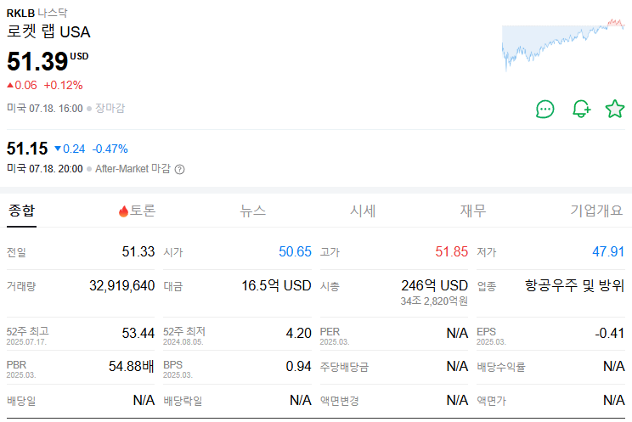This screenshot has width=632, height=422.
Task: Add RKLB to favorites with the star icon
Action: (615, 109)
